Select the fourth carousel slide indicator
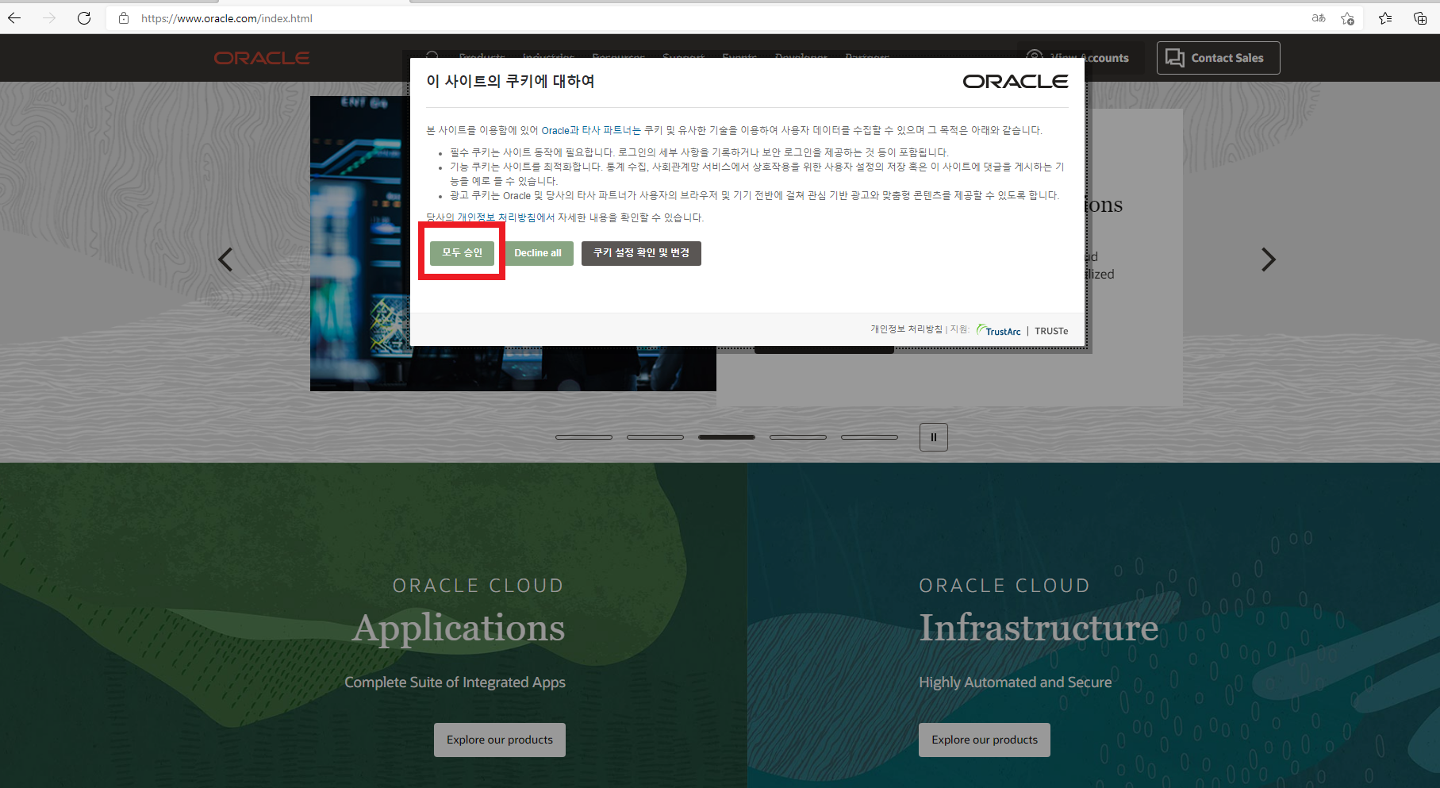The height and width of the screenshot is (788, 1440). [x=798, y=437]
